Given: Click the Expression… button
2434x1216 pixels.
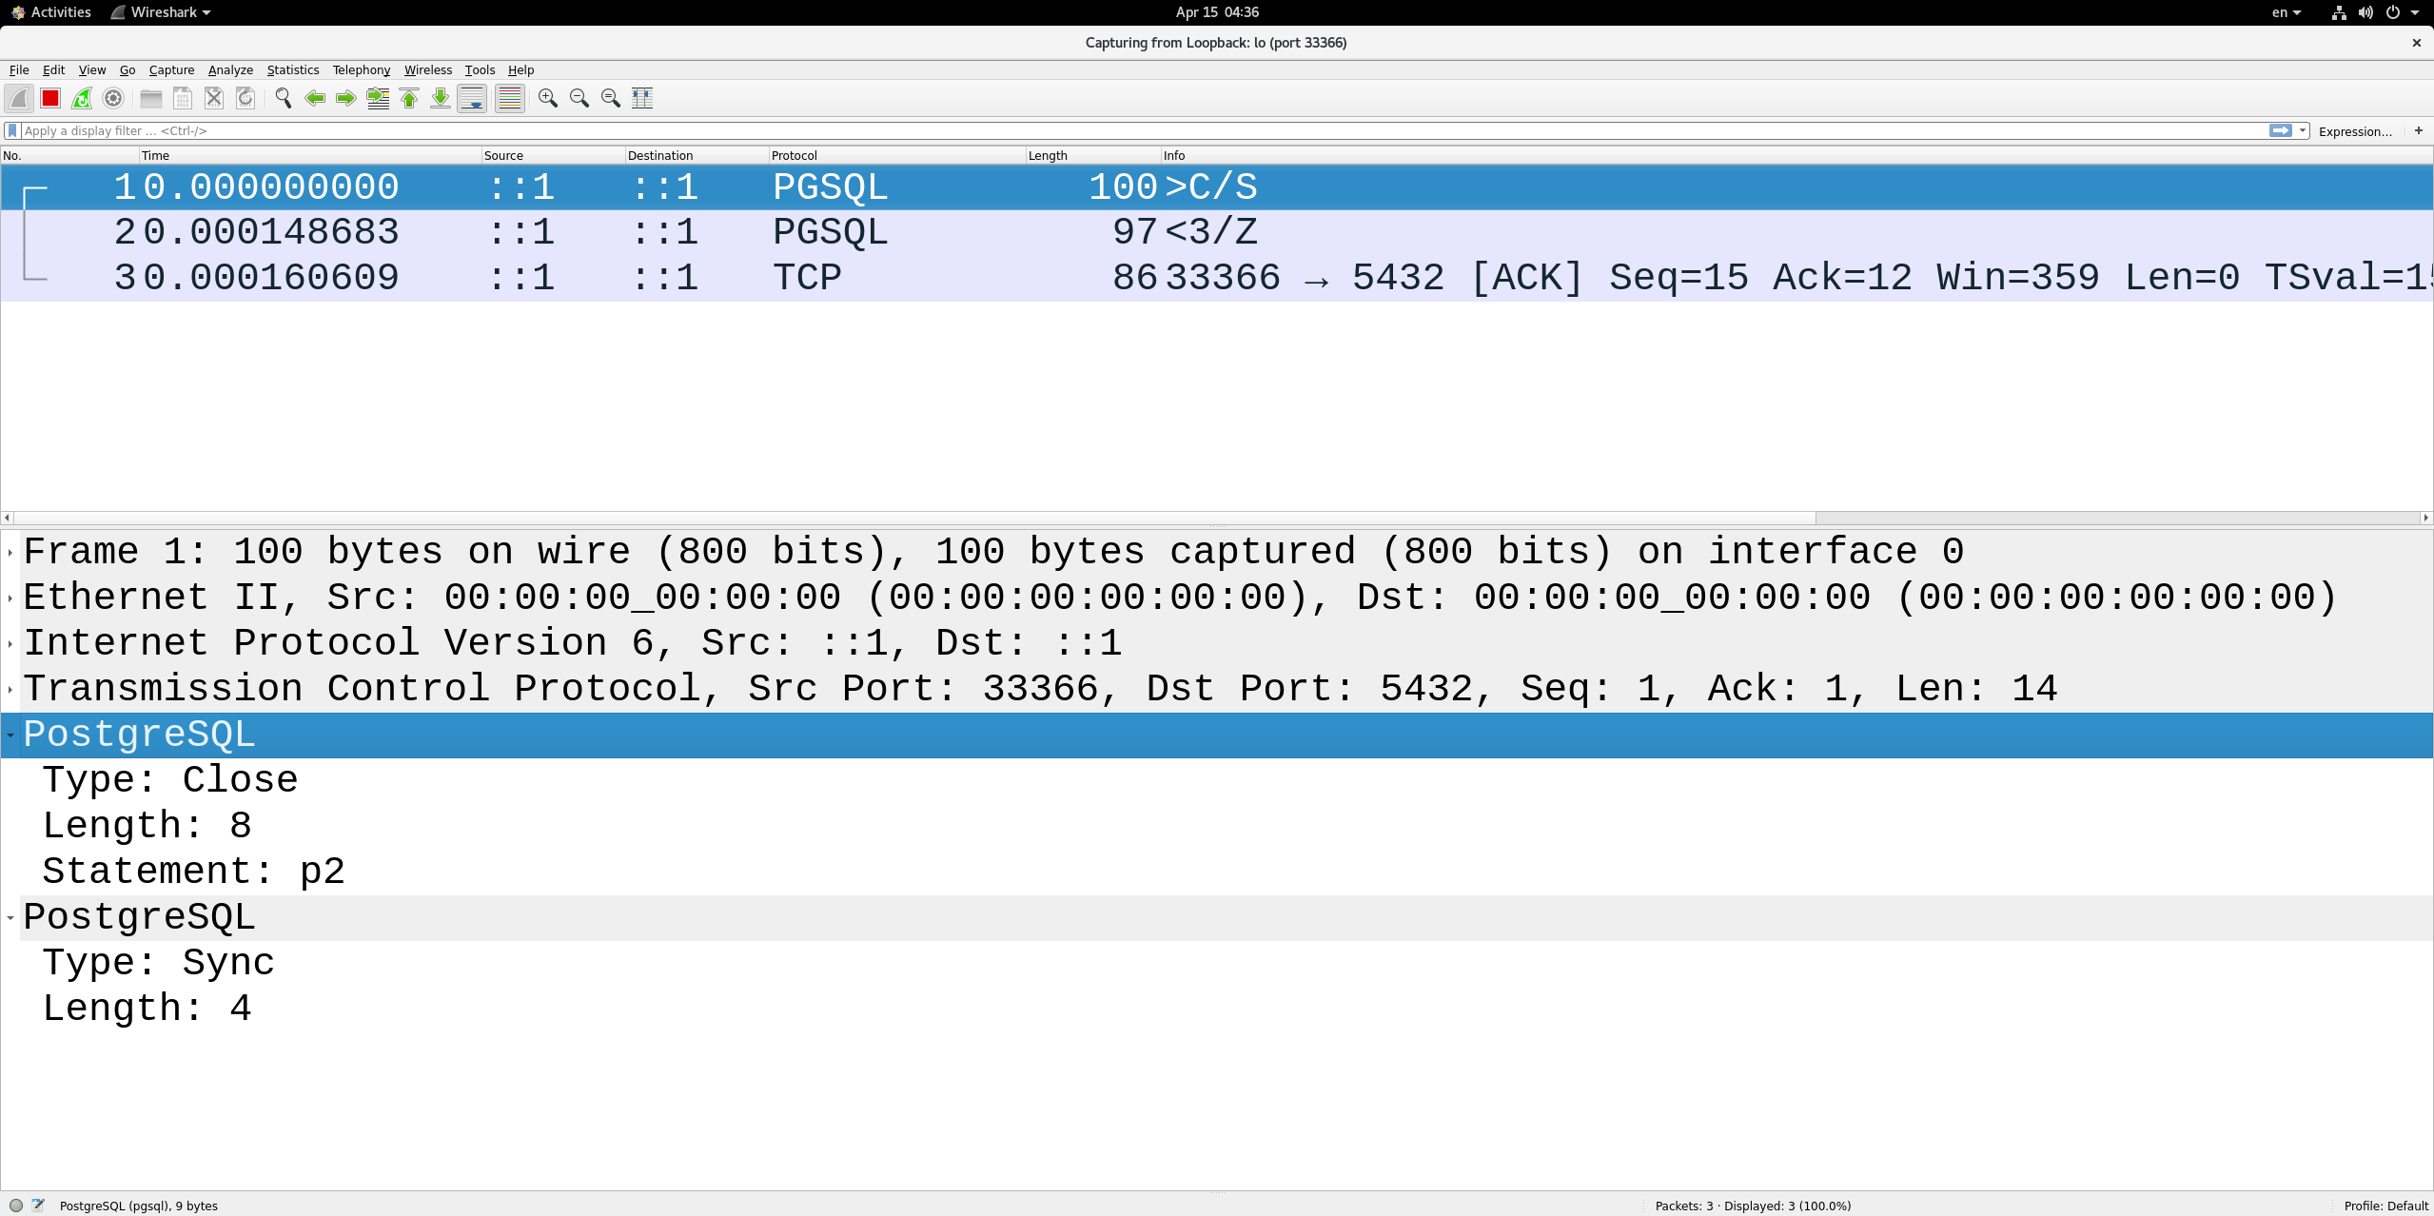Looking at the screenshot, I should pos(2355,131).
